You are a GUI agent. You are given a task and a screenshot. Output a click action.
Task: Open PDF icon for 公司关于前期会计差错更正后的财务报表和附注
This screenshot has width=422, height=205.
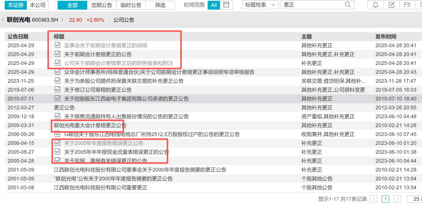pos(57,63)
